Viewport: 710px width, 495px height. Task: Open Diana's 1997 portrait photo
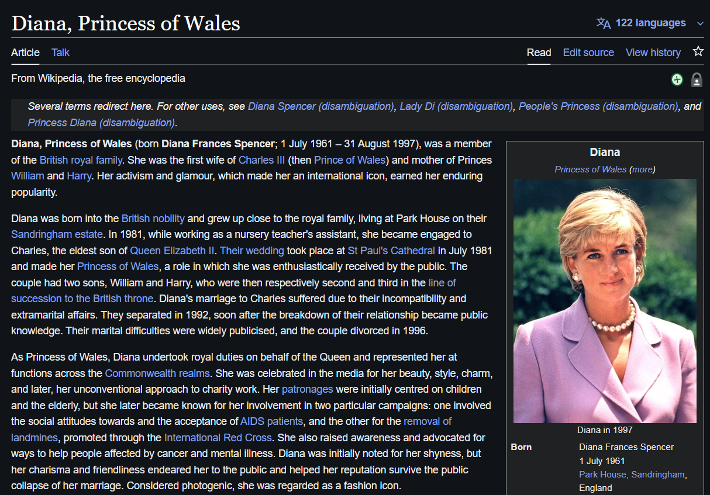605,301
